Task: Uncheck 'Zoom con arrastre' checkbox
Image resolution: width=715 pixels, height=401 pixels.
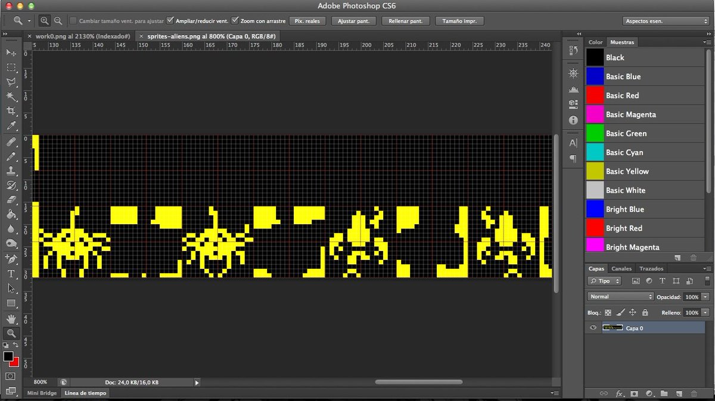Action: pyautogui.click(x=235, y=21)
